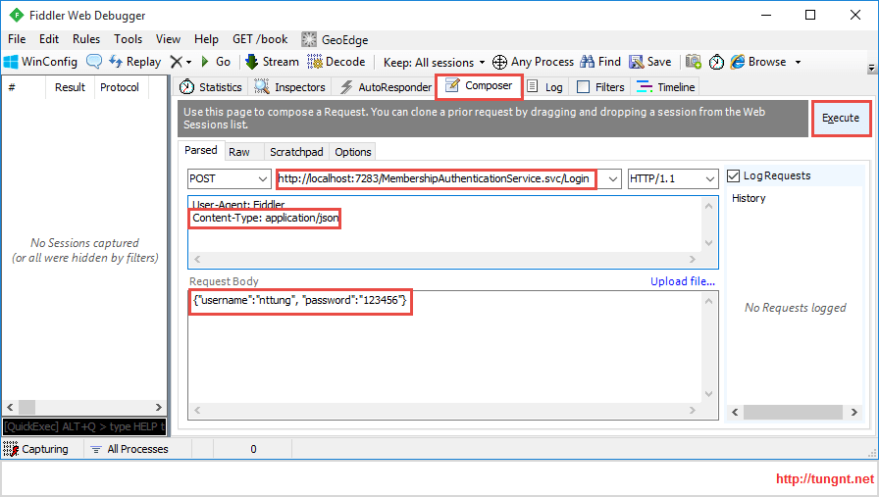Click the Go resume button

(x=216, y=62)
